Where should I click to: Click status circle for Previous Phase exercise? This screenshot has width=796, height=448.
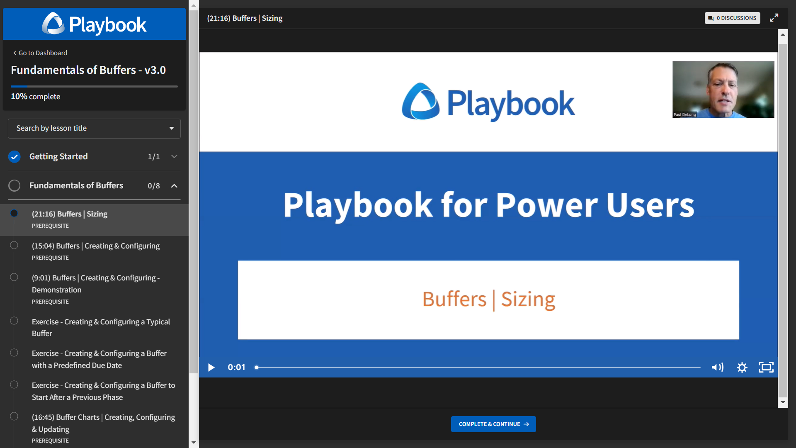point(14,385)
